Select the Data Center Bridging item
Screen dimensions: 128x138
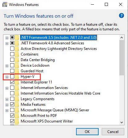[x=38, y=60]
